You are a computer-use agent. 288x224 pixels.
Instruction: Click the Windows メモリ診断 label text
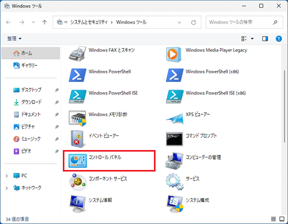(108, 114)
